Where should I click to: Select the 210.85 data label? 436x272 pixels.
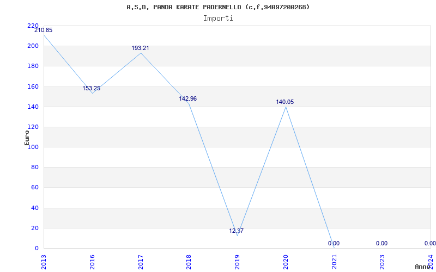coord(44,30)
